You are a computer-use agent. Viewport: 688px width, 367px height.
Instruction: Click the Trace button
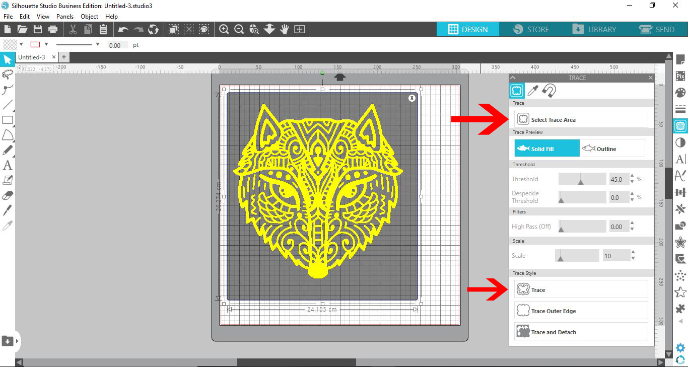pyautogui.click(x=581, y=289)
